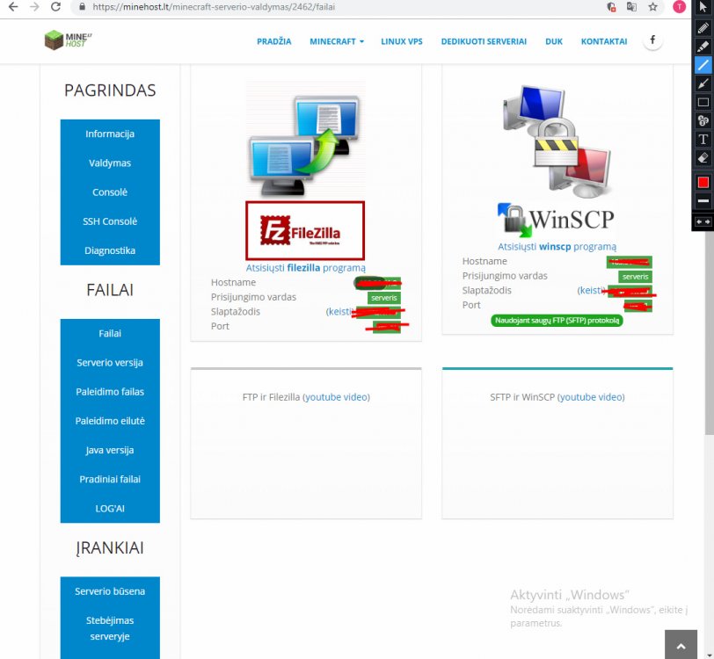Click the padlock site info icon
The image size is (714, 659).
click(82, 7)
